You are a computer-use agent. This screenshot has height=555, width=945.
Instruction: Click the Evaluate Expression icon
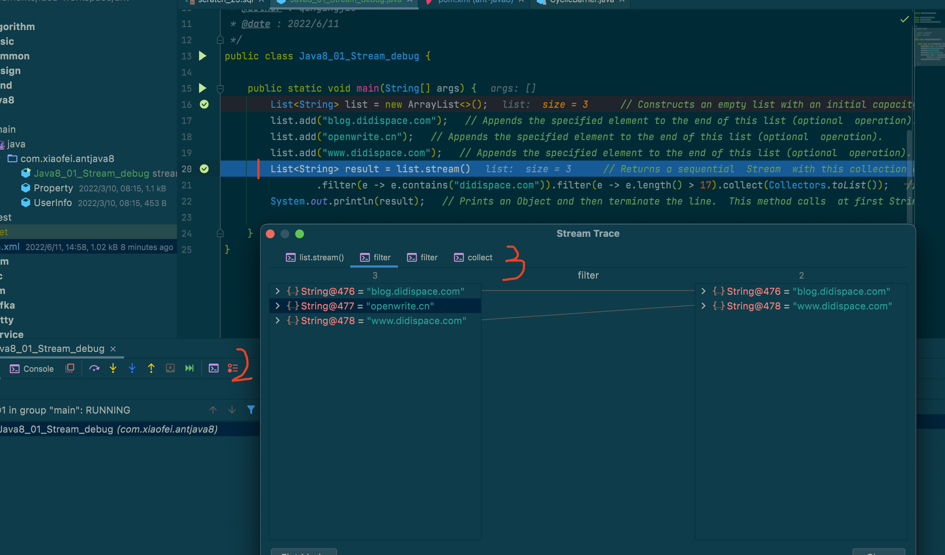(x=213, y=368)
